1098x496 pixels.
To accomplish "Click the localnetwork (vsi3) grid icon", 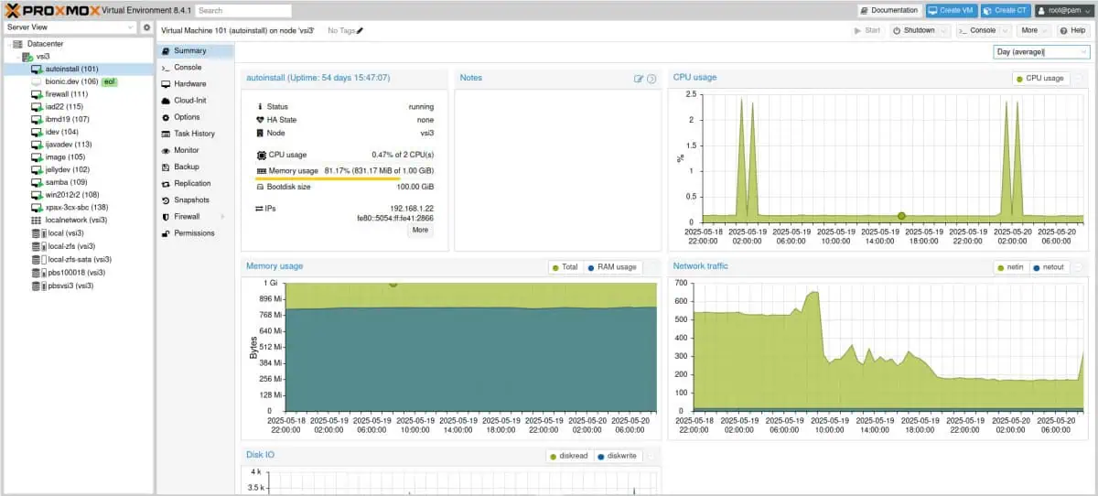I will [x=37, y=221].
